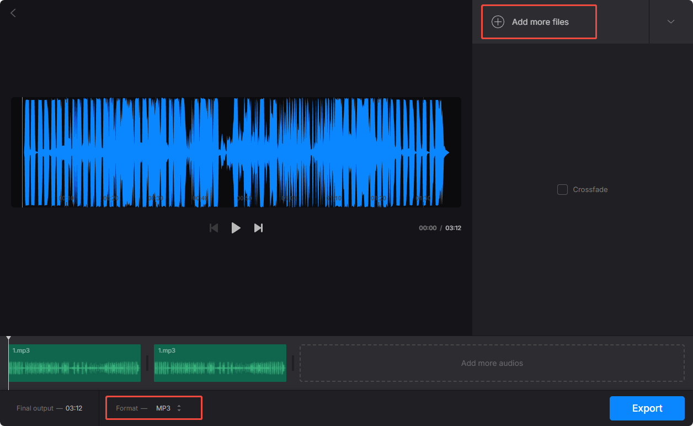Click the back arrow to leave the editor

[13, 13]
